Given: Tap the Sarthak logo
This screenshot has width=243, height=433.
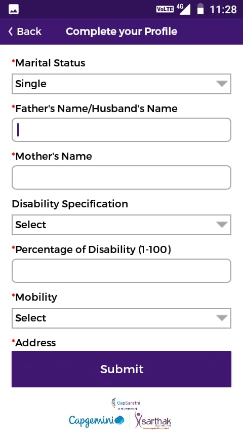Looking at the screenshot, I should [153, 420].
